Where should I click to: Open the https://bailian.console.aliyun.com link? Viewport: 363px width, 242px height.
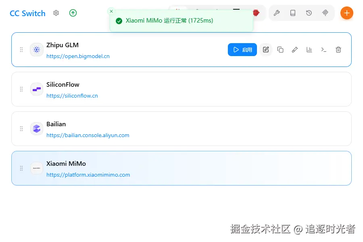(88, 135)
